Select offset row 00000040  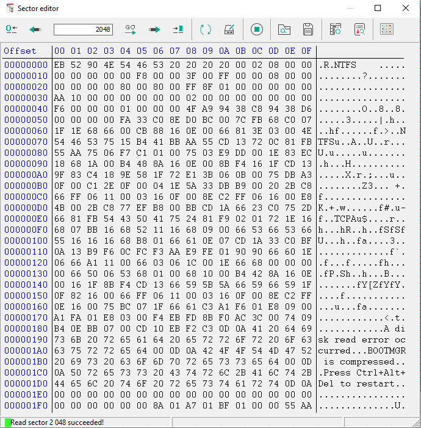tap(26, 109)
